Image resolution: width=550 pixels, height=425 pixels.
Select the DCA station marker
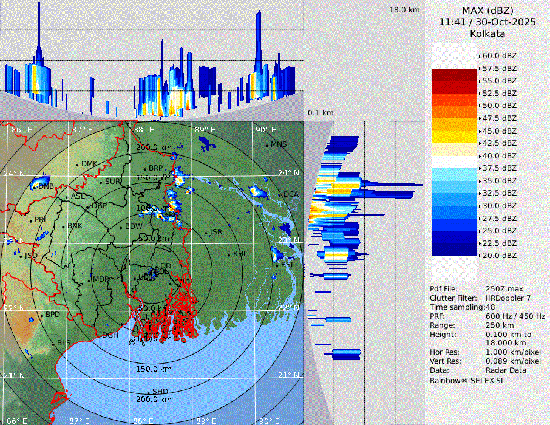(280, 194)
